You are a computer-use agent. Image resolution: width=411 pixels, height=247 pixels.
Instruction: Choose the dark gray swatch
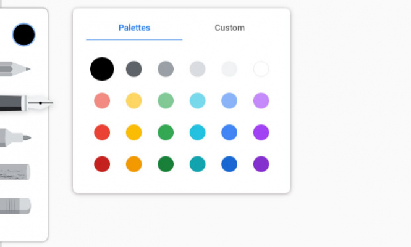134,69
